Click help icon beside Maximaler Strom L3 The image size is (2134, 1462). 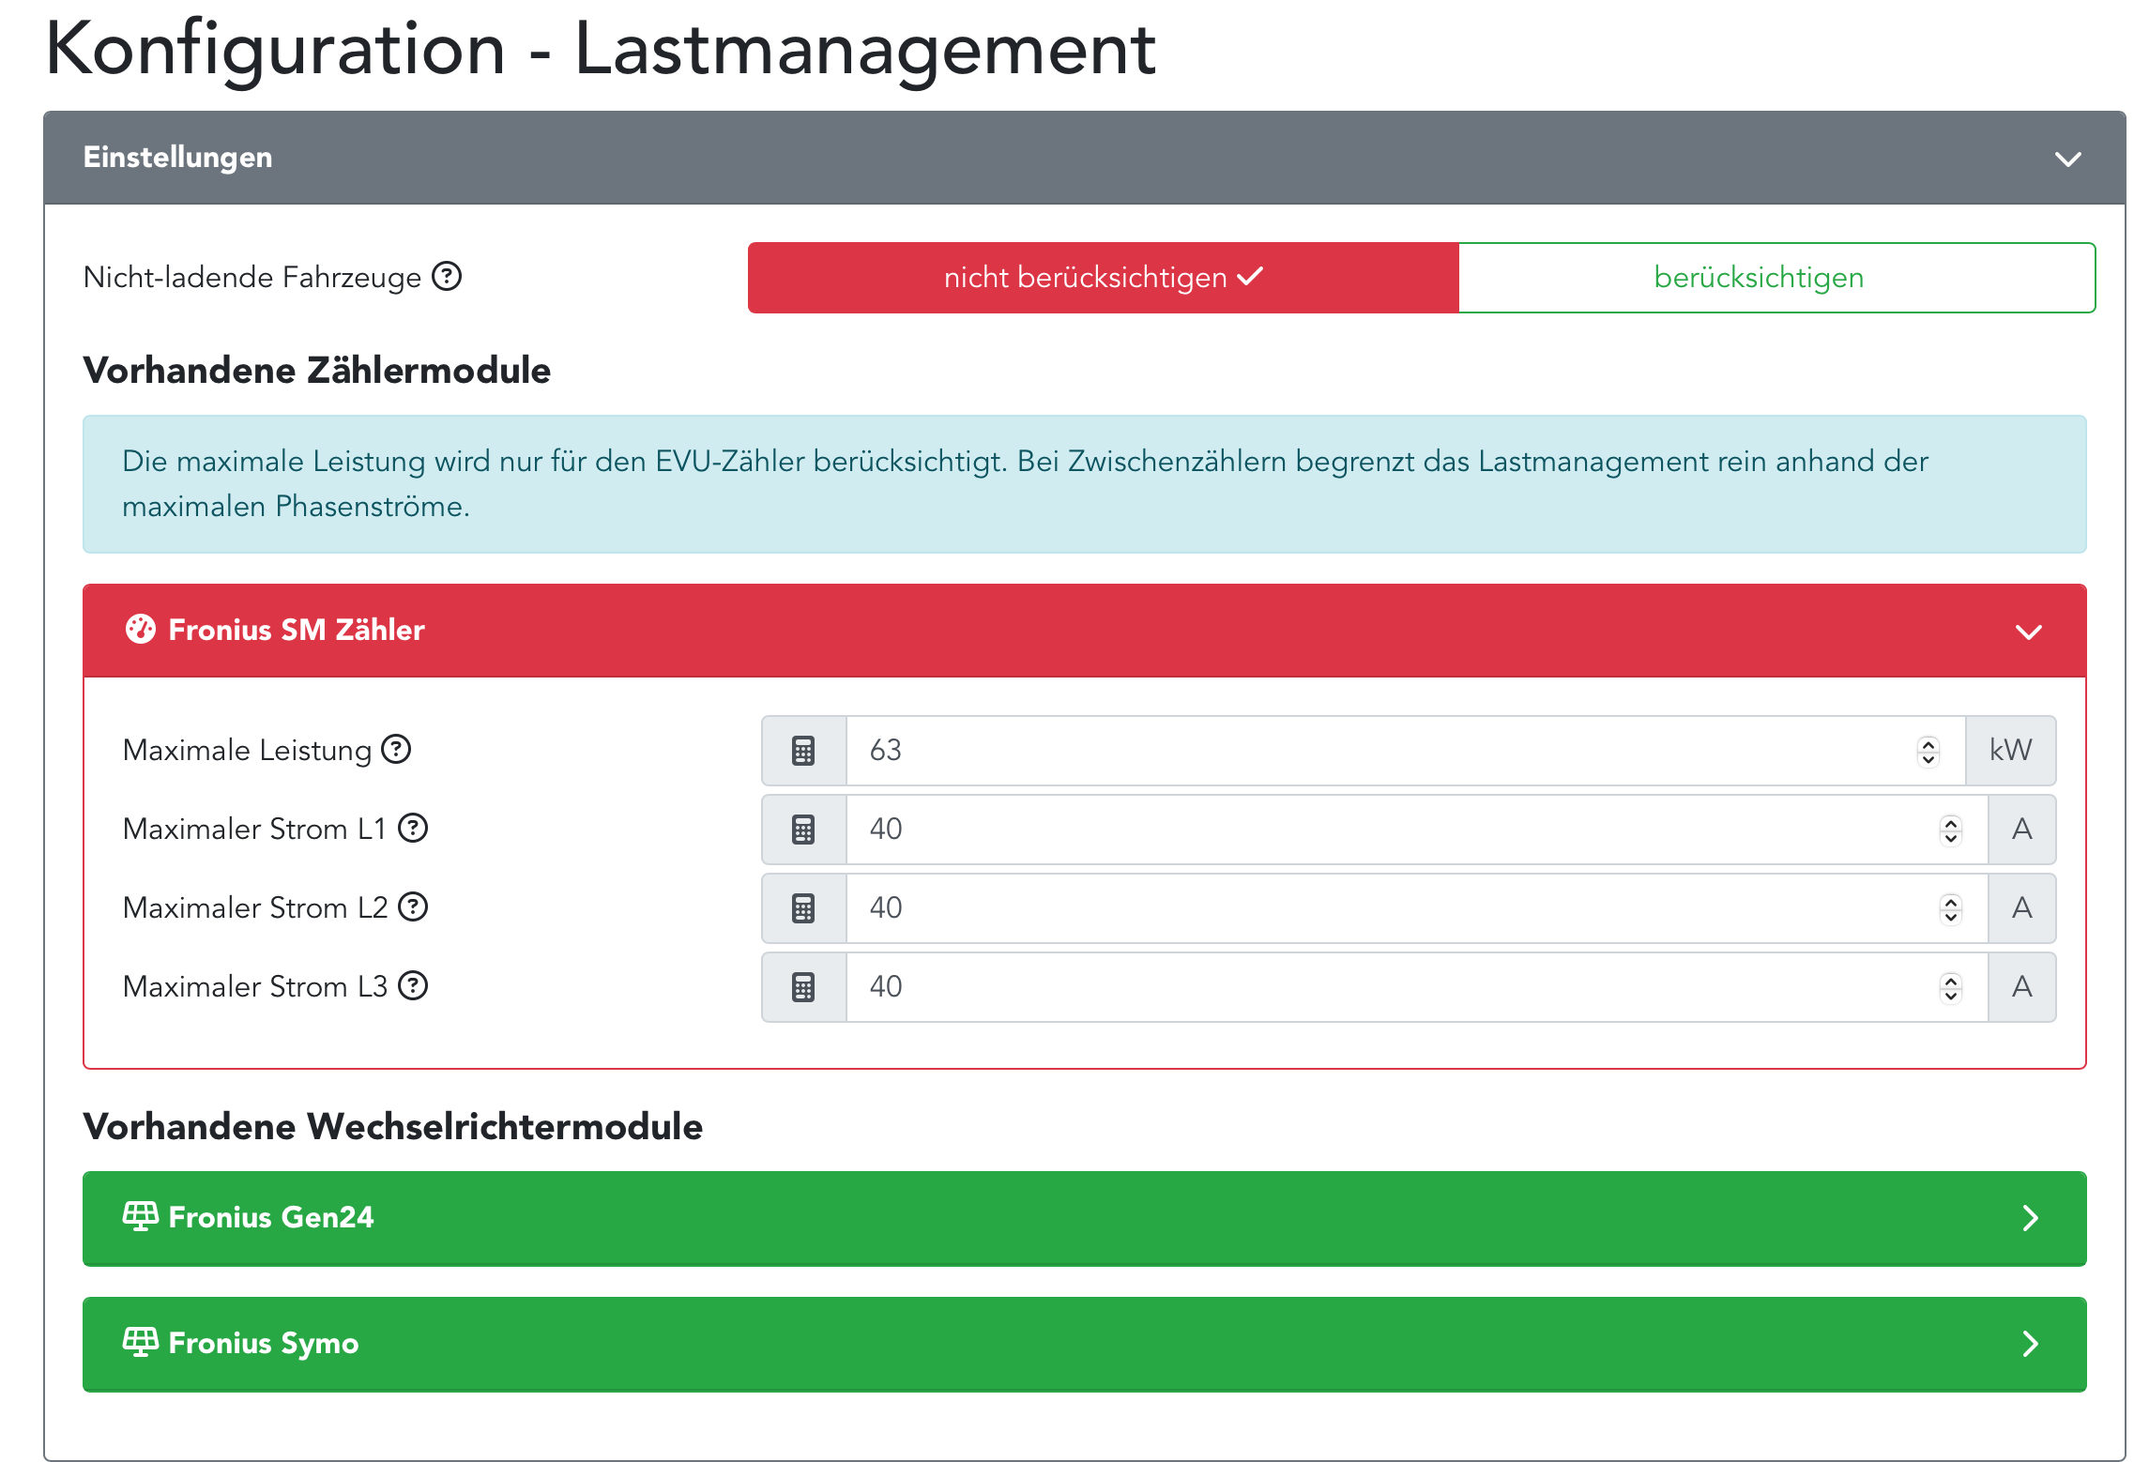point(413,985)
